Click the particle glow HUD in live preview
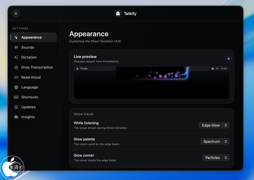The image size is (254, 180). pyautogui.click(x=152, y=73)
